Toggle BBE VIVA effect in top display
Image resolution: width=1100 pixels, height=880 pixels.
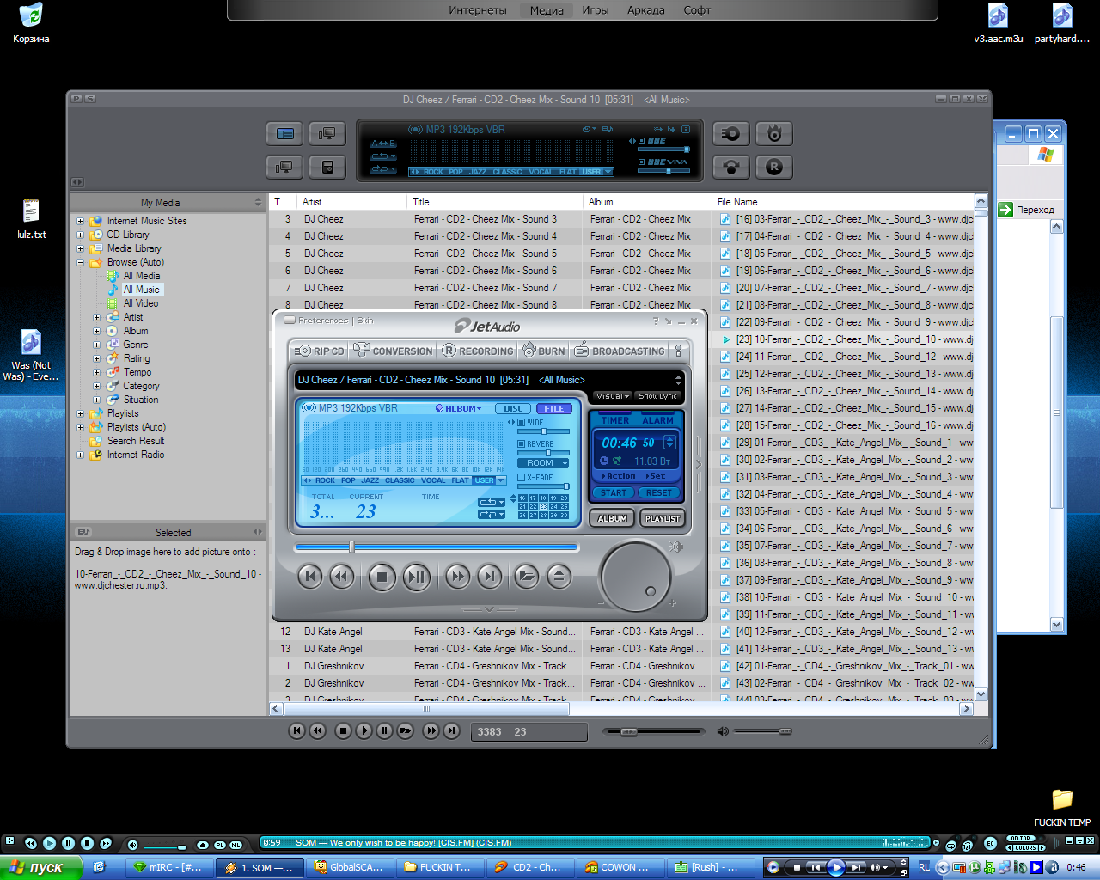641,162
